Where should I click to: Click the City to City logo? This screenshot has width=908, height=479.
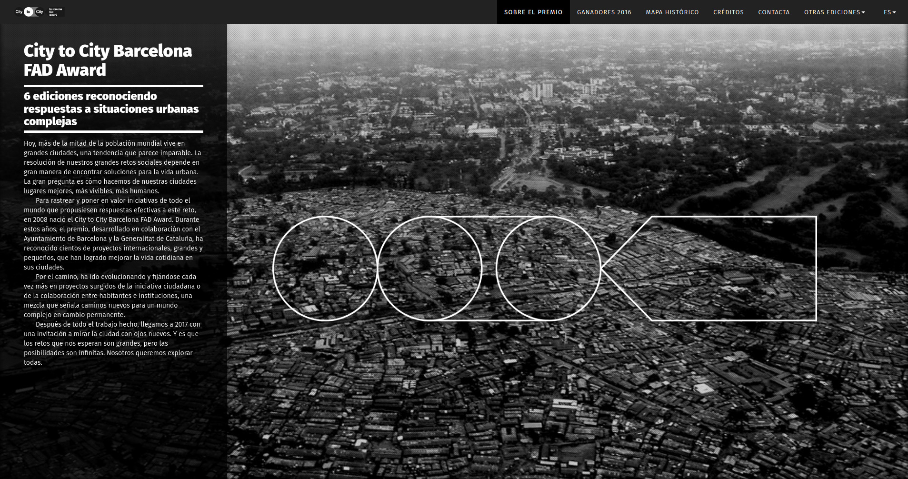[29, 12]
